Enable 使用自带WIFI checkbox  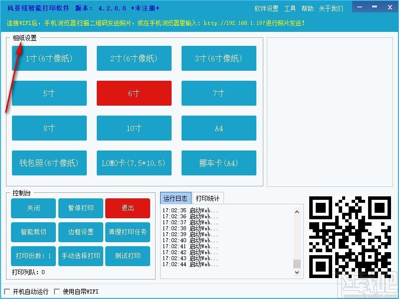pyautogui.click(x=57, y=292)
